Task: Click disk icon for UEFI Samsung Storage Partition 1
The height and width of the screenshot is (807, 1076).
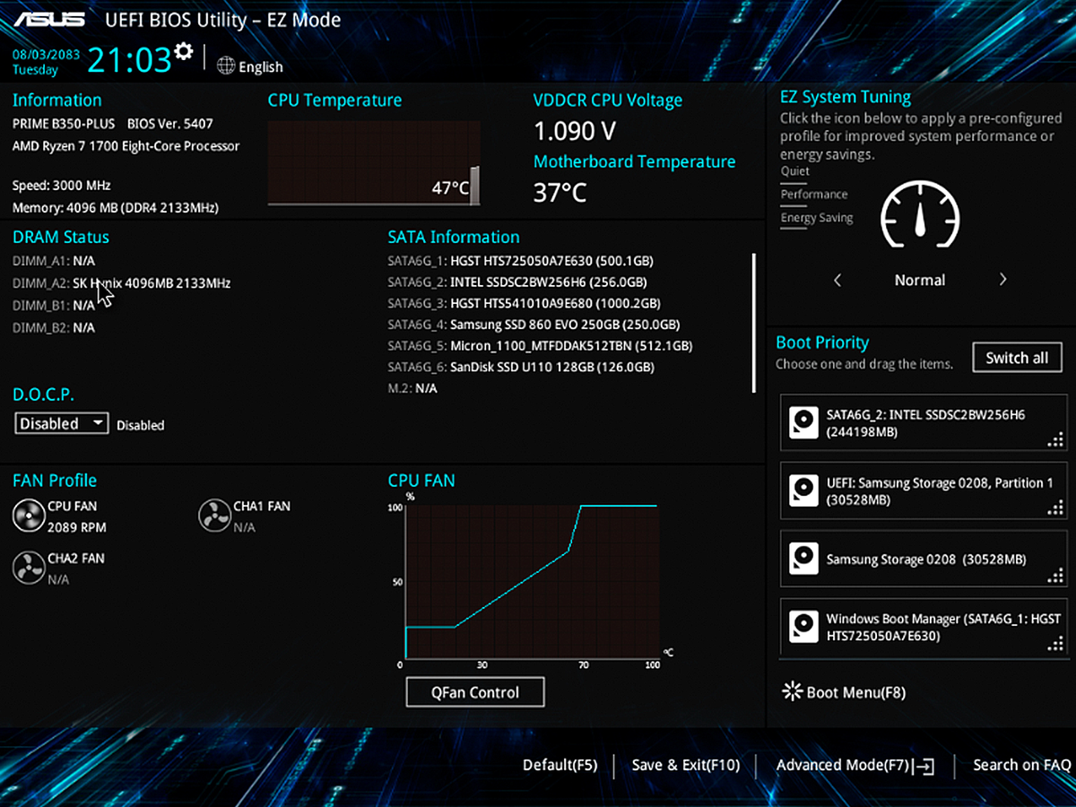Action: coord(804,490)
